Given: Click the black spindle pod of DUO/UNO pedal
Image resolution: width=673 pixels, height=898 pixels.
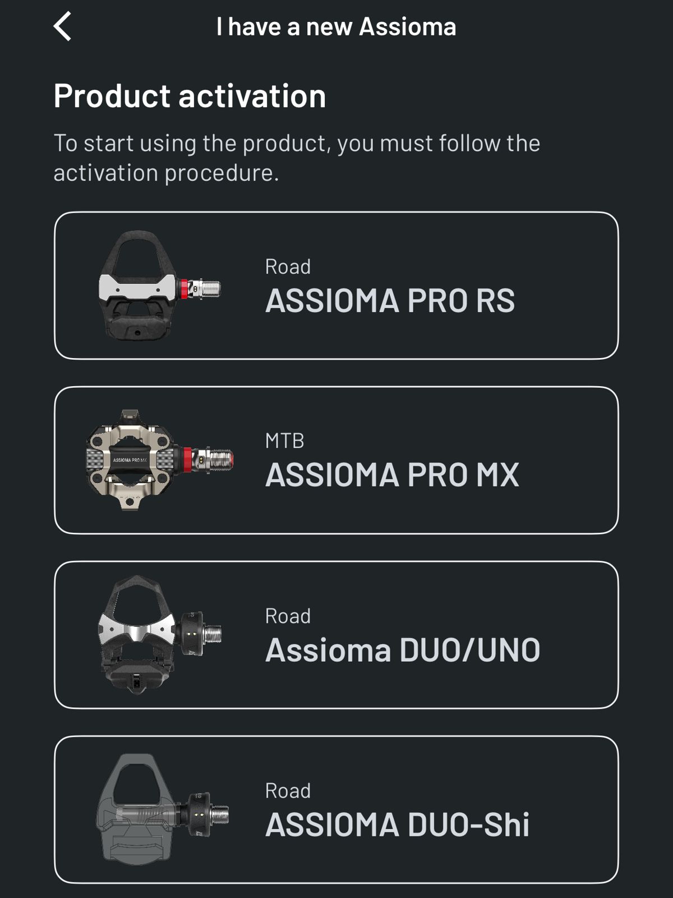Looking at the screenshot, I should [x=191, y=633].
